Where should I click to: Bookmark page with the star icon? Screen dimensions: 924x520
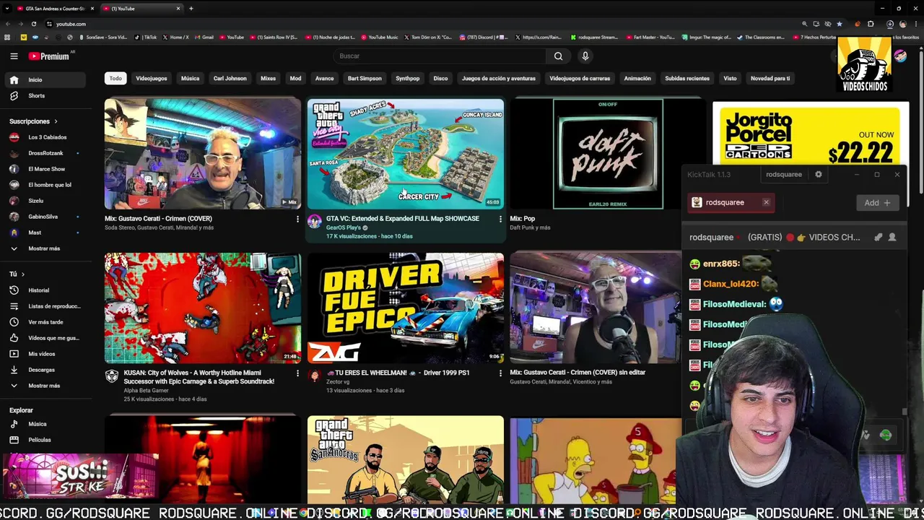(839, 24)
